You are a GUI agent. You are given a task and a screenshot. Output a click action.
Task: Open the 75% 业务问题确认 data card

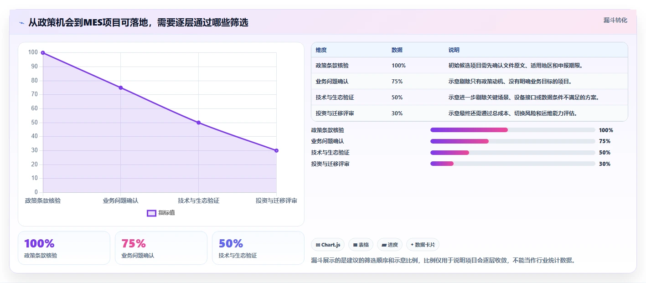pyautogui.click(x=161, y=248)
